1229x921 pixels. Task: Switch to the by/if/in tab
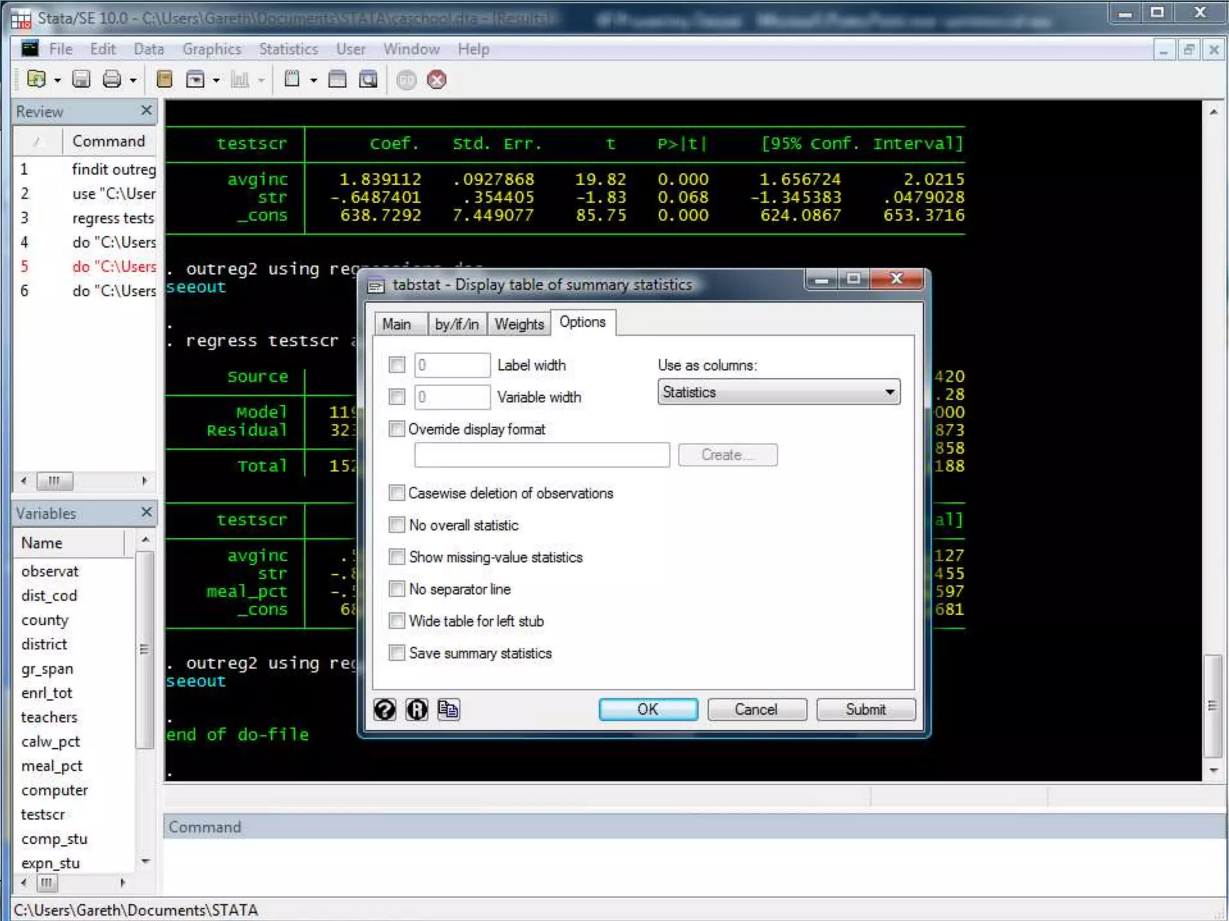(457, 324)
